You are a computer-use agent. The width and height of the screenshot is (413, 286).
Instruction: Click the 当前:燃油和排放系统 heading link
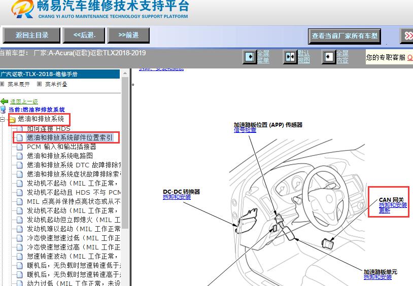point(37,110)
